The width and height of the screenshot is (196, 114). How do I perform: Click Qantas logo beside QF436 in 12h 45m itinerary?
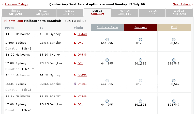[75, 96]
